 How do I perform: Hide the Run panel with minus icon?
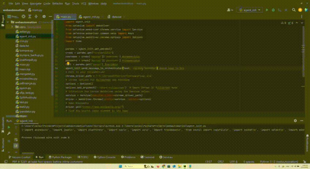click(302, 121)
